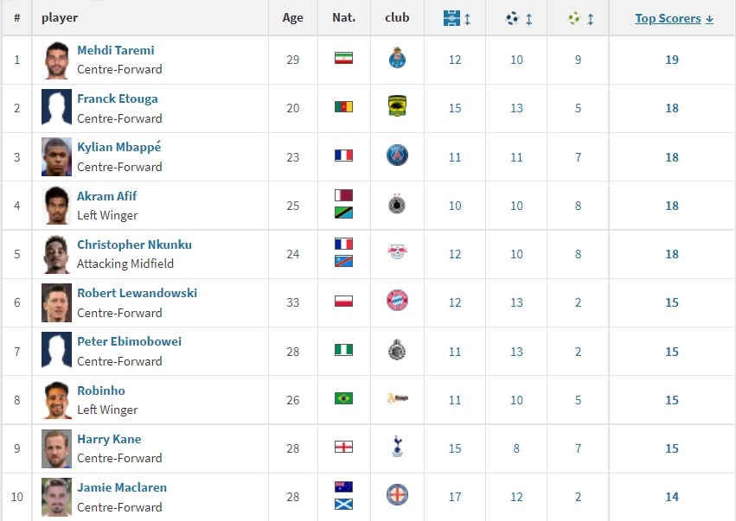Click the RB Leipzig club logo
The height and width of the screenshot is (521, 736).
(x=397, y=253)
